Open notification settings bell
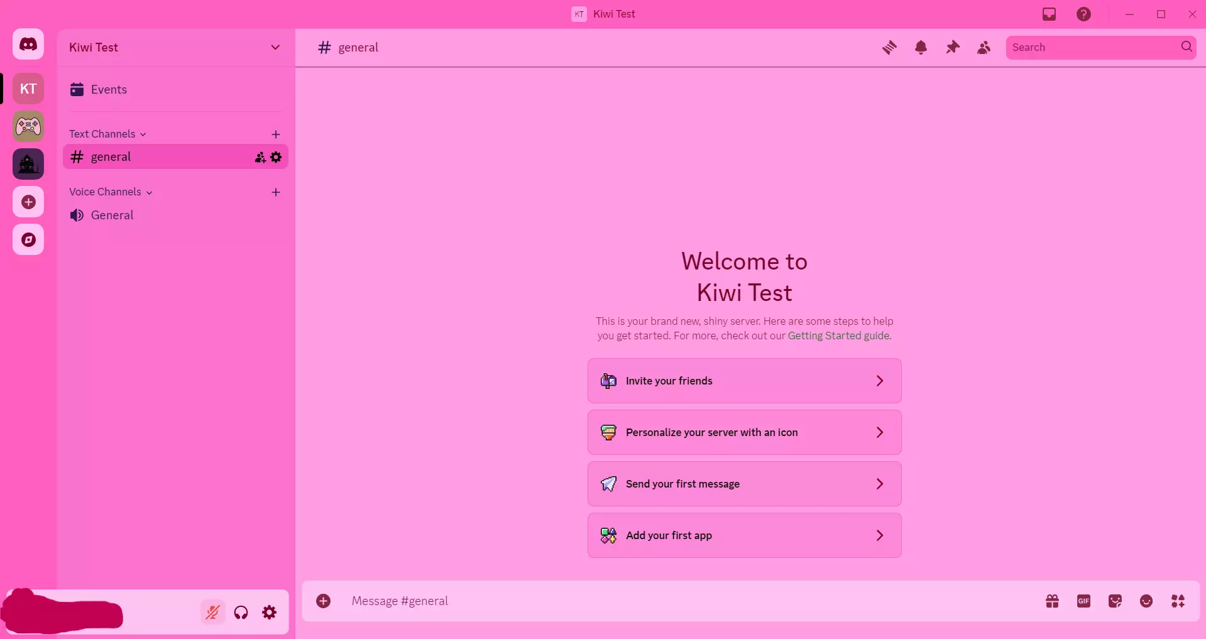 click(x=921, y=47)
